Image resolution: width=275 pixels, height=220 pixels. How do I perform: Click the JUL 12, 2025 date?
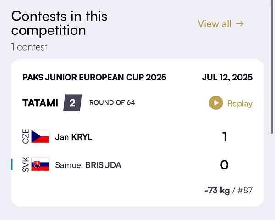point(227,78)
